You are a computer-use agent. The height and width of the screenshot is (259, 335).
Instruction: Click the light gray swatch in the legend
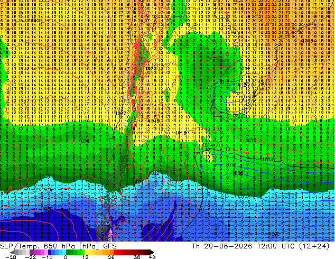[28, 252]
